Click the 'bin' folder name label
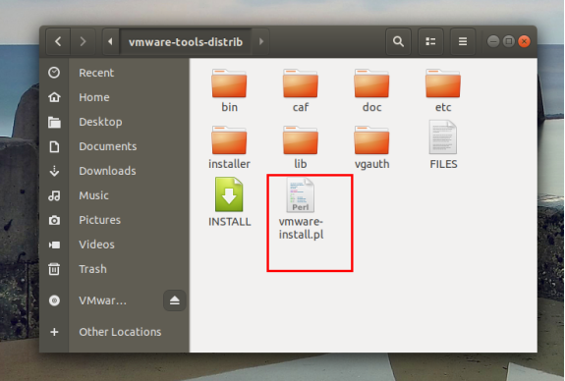 coord(230,107)
